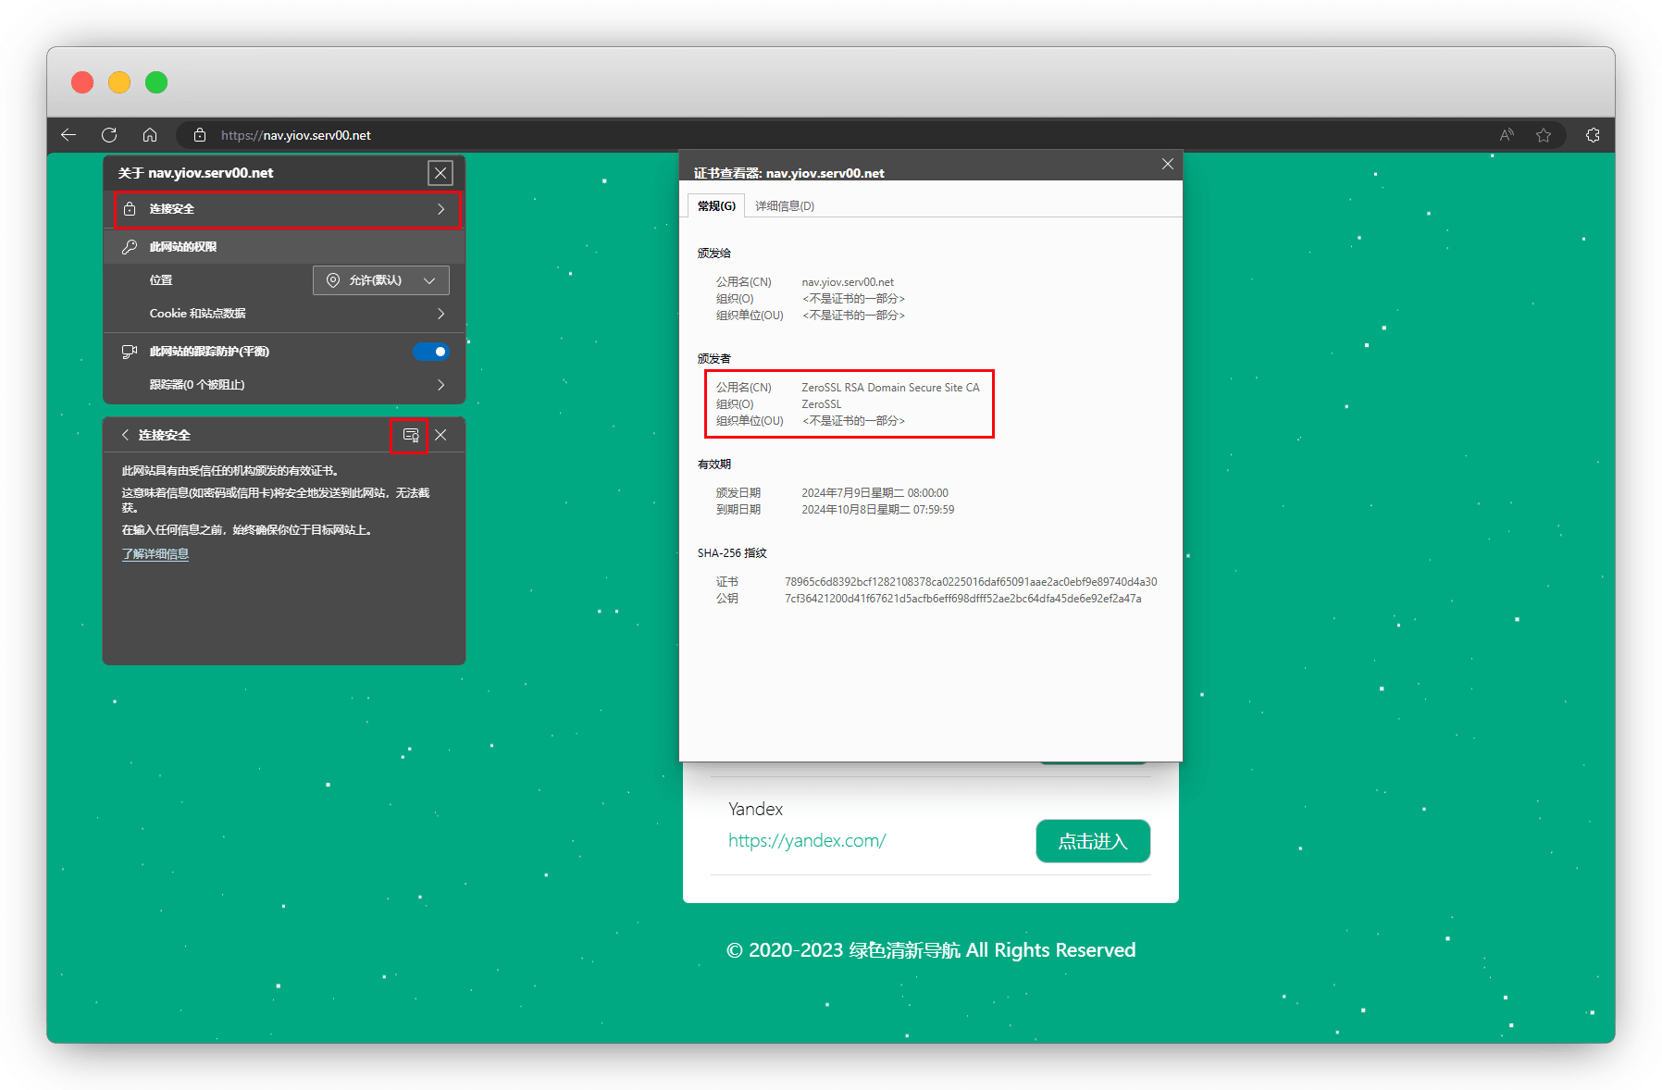Open 连接安全 connection security entry

click(x=287, y=209)
